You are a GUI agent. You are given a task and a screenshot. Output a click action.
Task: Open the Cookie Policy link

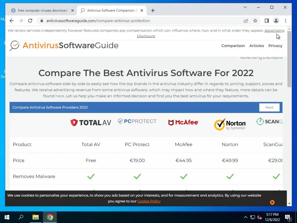(x=149, y=201)
